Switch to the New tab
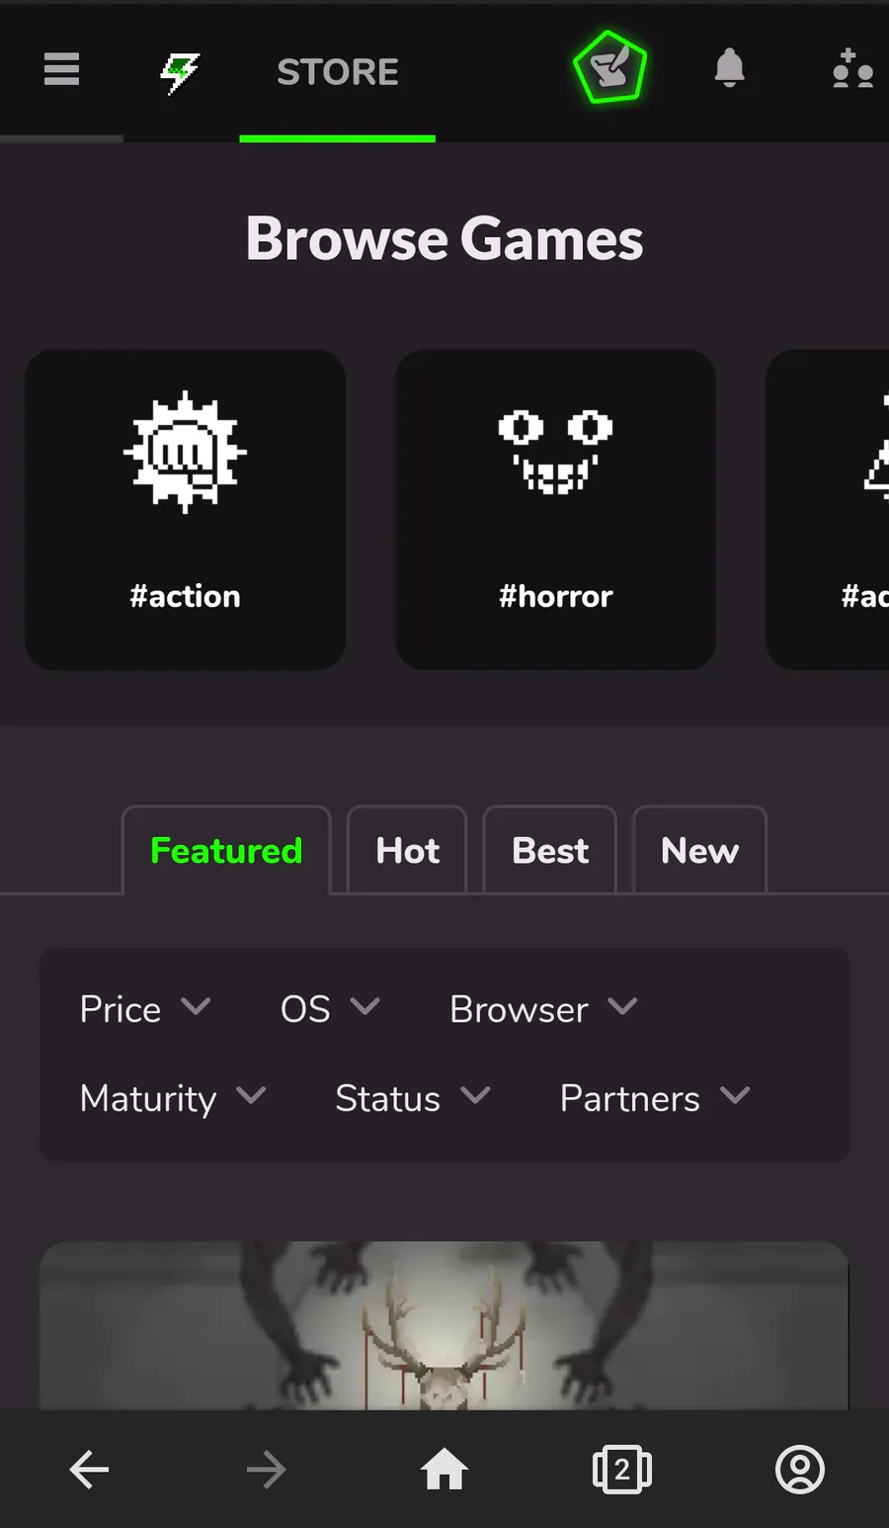Screen dimensions: 889x1528 pyautogui.click(x=699, y=850)
